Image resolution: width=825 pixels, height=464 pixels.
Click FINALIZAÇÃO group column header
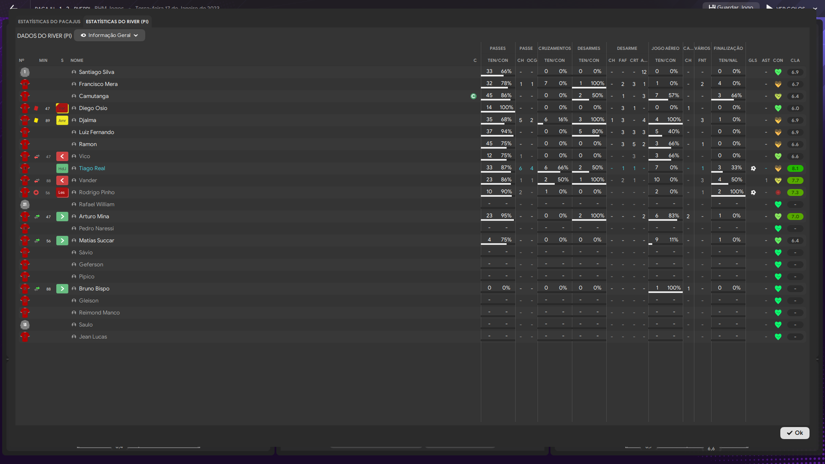pyautogui.click(x=728, y=49)
